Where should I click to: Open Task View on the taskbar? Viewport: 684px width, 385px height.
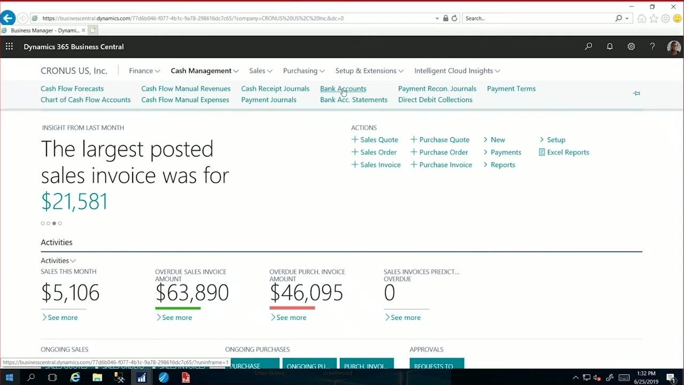[x=52, y=378]
